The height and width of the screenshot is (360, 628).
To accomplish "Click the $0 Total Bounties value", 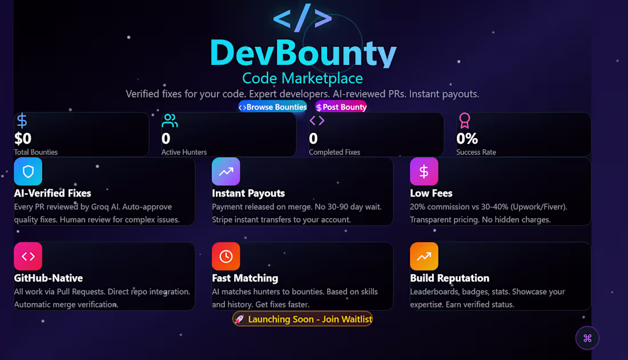I will (23, 138).
